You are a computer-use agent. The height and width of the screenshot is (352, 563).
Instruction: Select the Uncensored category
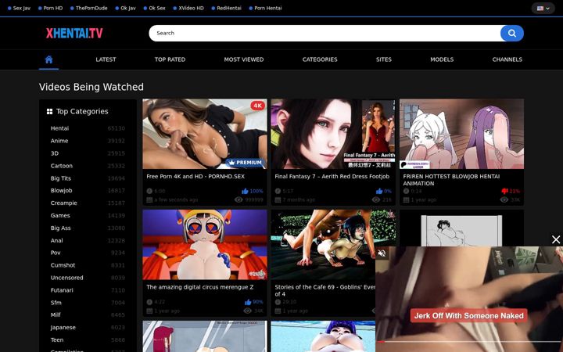66,278
